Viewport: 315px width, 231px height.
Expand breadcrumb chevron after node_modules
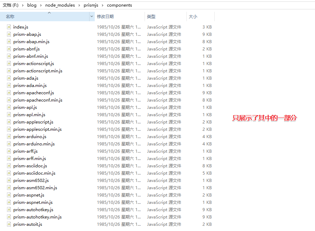[x=79, y=5]
